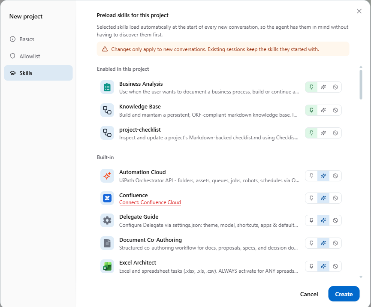371x307 pixels.
Task: Unpin the Knowledge Base skill
Action: pos(311,110)
